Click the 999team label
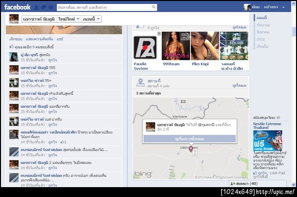This screenshot has height=197, width=297. tap(171, 64)
